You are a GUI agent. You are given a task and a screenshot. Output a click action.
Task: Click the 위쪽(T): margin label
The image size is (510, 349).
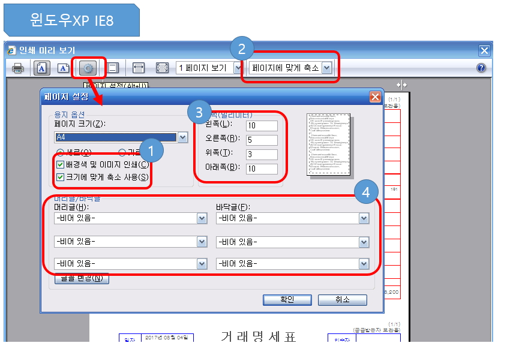coord(219,152)
